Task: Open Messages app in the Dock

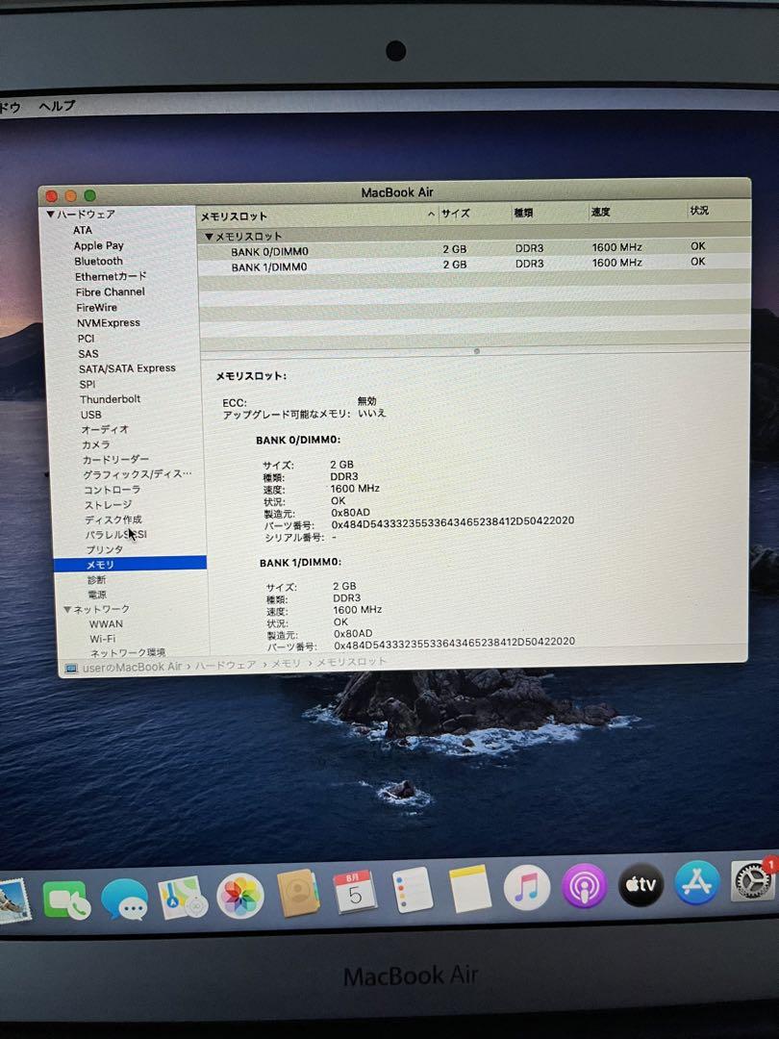Action: 124,899
